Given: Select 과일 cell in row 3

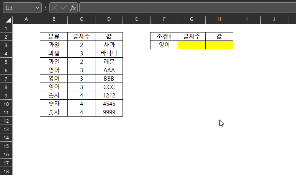Looking at the screenshot, I should (54, 45).
